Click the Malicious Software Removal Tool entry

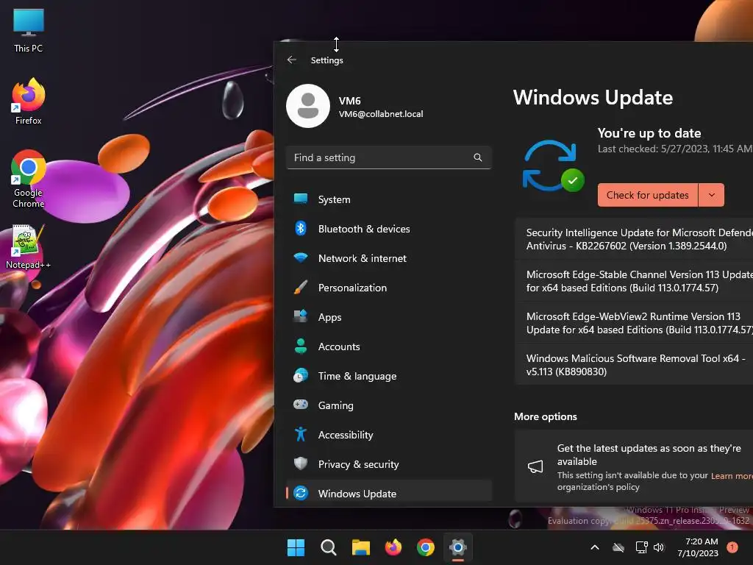(x=634, y=365)
